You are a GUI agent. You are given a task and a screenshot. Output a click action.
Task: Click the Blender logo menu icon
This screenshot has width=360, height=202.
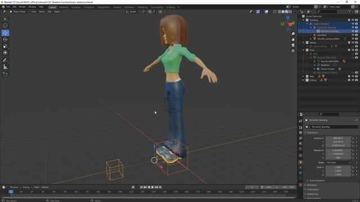click(x=3, y=7)
